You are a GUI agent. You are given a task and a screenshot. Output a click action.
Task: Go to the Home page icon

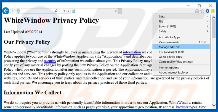pos(197,11)
